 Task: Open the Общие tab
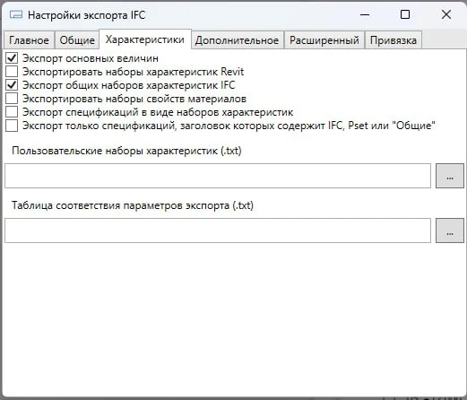coord(77,40)
